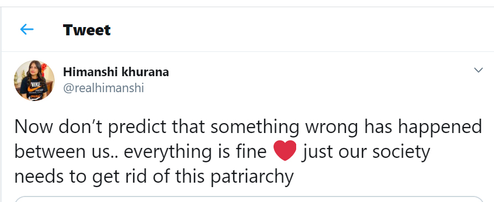494x202 pixels.
Task: Open the quoted tweet card below text
Action: point(249,199)
